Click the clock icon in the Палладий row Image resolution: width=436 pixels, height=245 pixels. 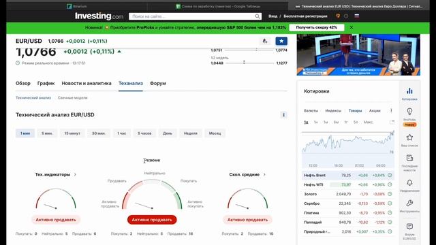390,223
